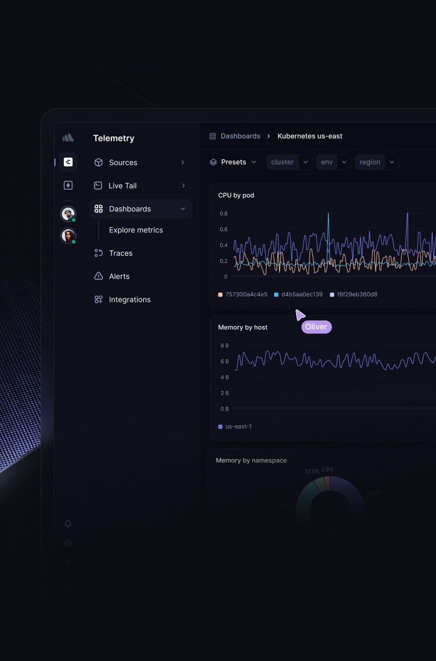The image size is (436, 661).
Task: Open the cluster filter dropdown arrow
Action: coord(306,162)
